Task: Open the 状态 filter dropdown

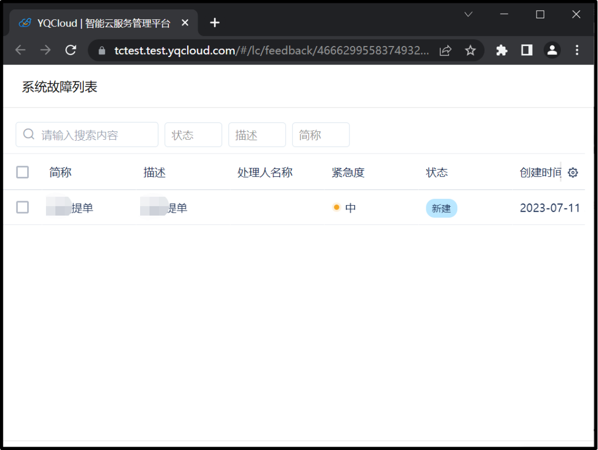Action: pyautogui.click(x=193, y=135)
